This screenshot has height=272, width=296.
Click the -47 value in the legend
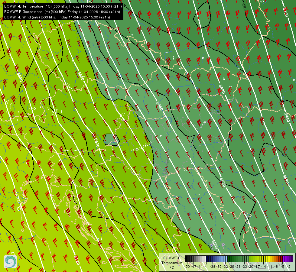[194, 267]
